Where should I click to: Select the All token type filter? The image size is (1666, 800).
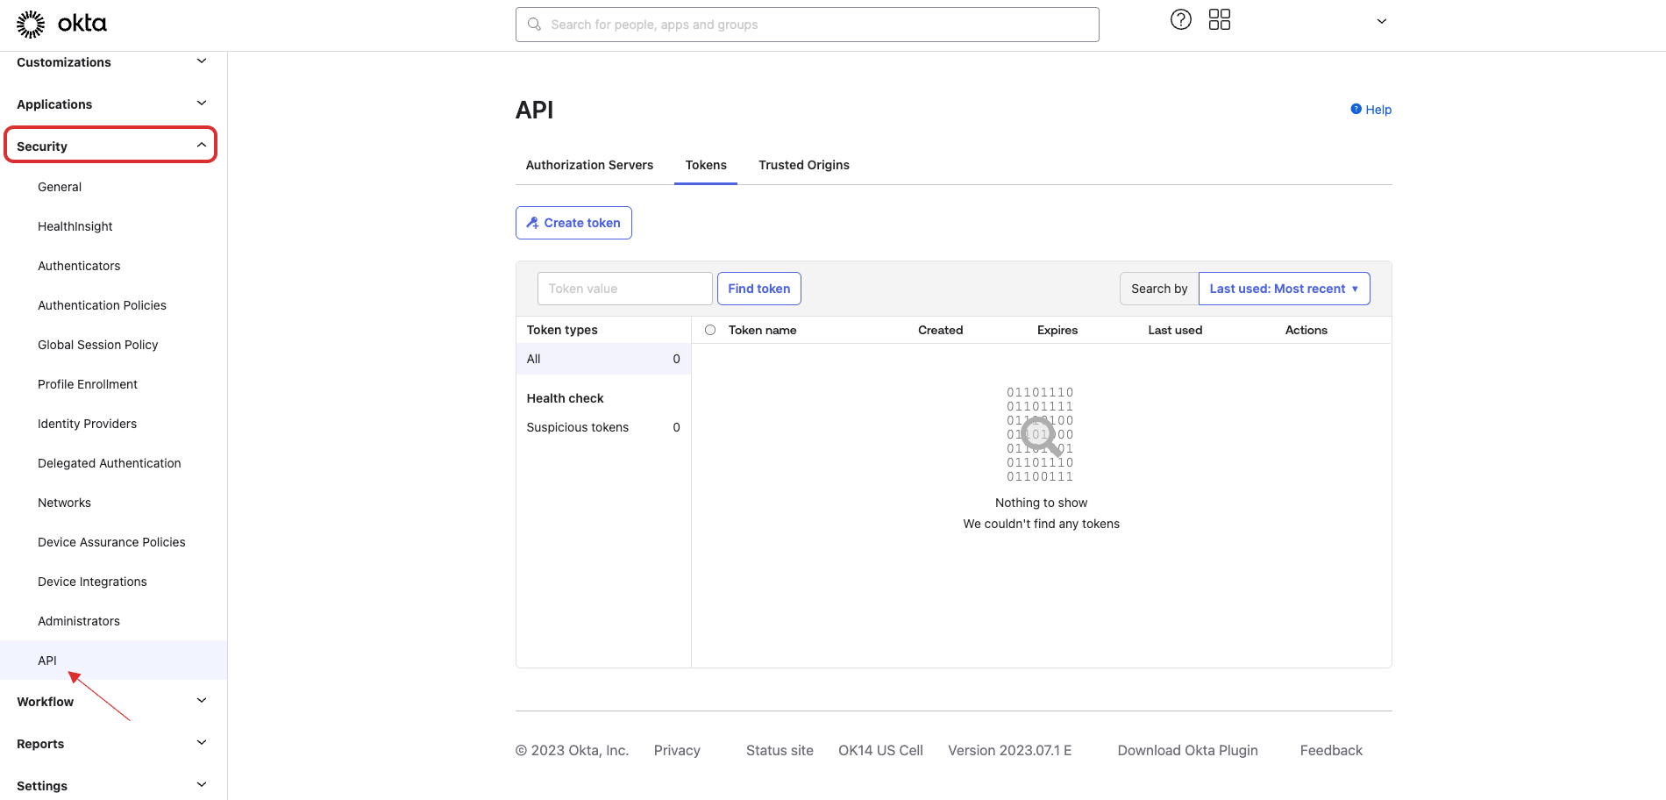(x=603, y=359)
